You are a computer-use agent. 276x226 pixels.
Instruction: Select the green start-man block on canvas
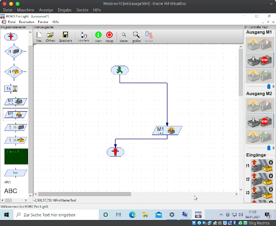coord(120,70)
